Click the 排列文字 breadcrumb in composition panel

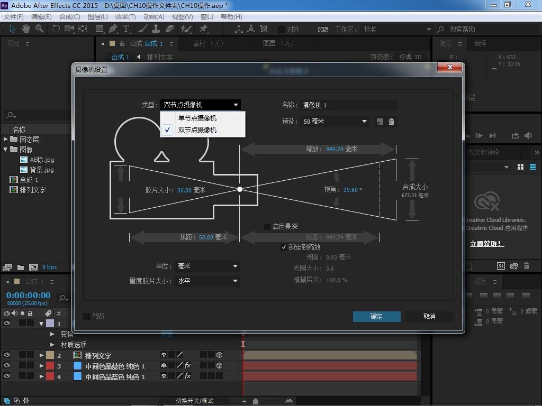click(x=160, y=57)
